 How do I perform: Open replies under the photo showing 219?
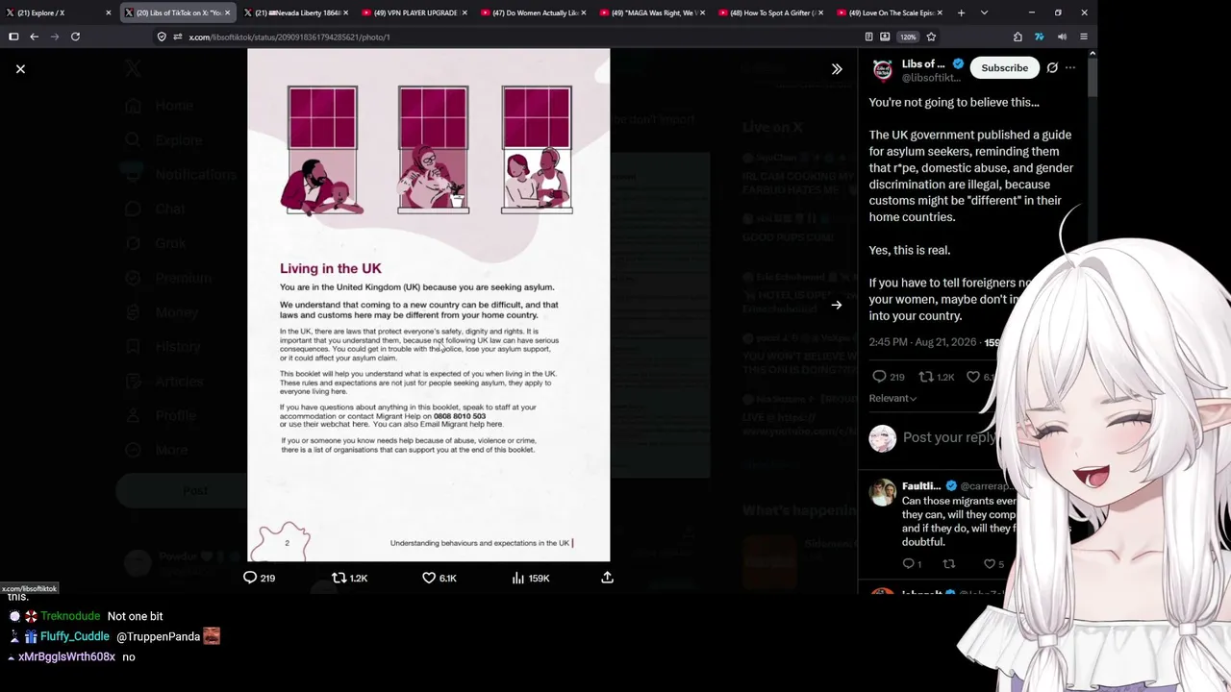click(x=259, y=578)
